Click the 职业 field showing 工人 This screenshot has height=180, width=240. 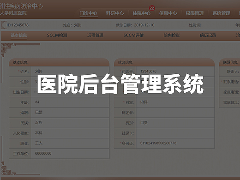coord(70,143)
